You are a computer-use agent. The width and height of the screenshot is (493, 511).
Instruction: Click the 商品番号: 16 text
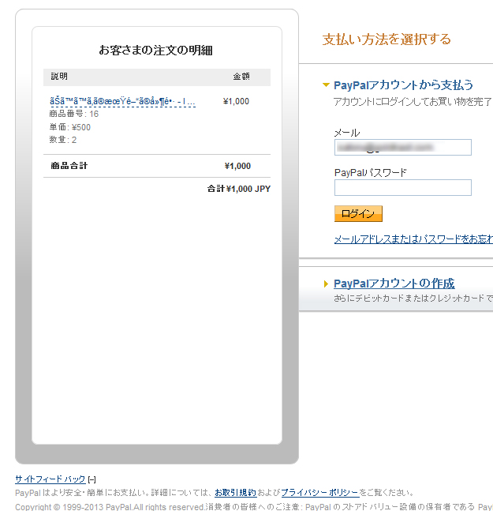click(x=73, y=114)
